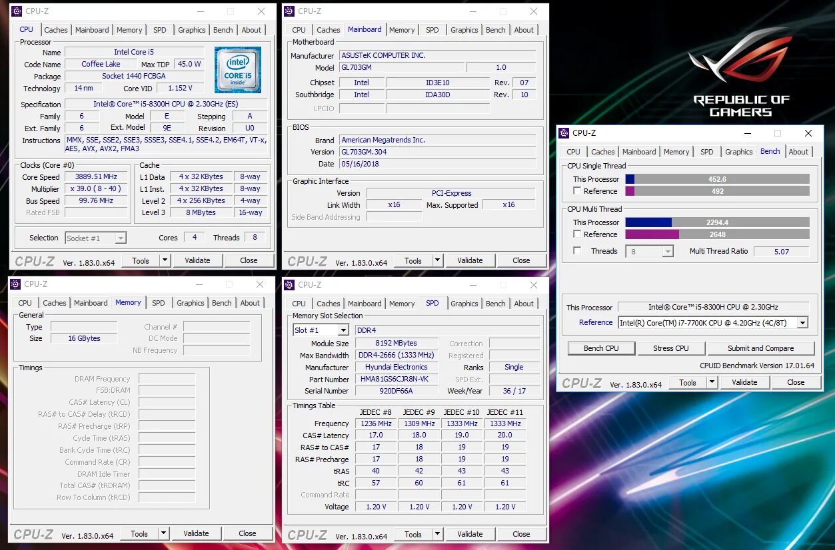Click the Week/Year value 36 / 17
The width and height of the screenshot is (835, 550).
pos(514,392)
